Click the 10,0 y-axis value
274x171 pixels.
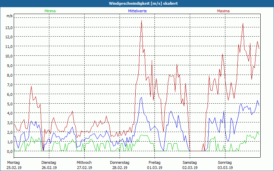9,56
